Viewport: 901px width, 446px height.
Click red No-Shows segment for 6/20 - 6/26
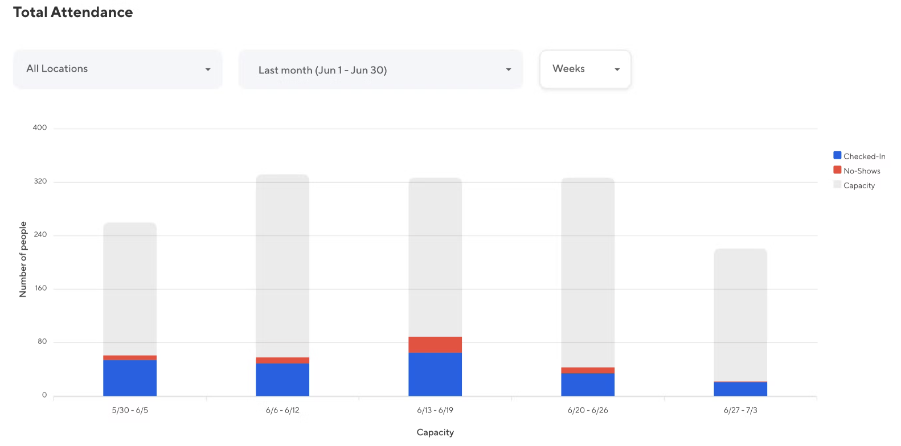pyautogui.click(x=588, y=370)
